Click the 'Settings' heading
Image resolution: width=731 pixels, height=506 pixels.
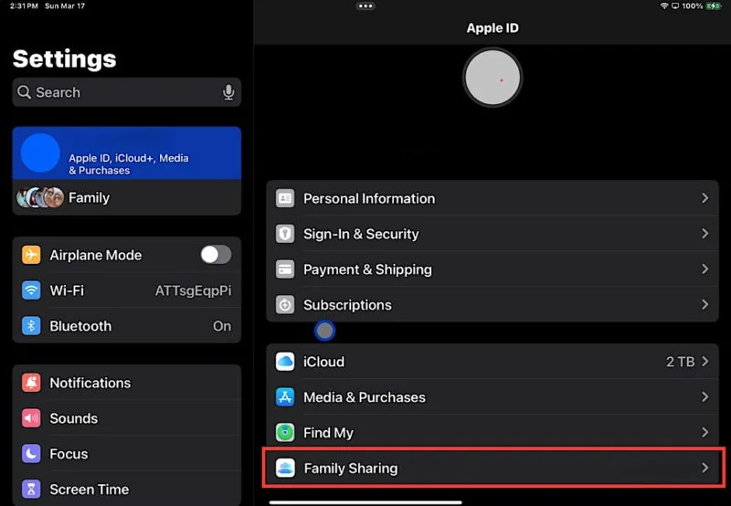click(64, 58)
